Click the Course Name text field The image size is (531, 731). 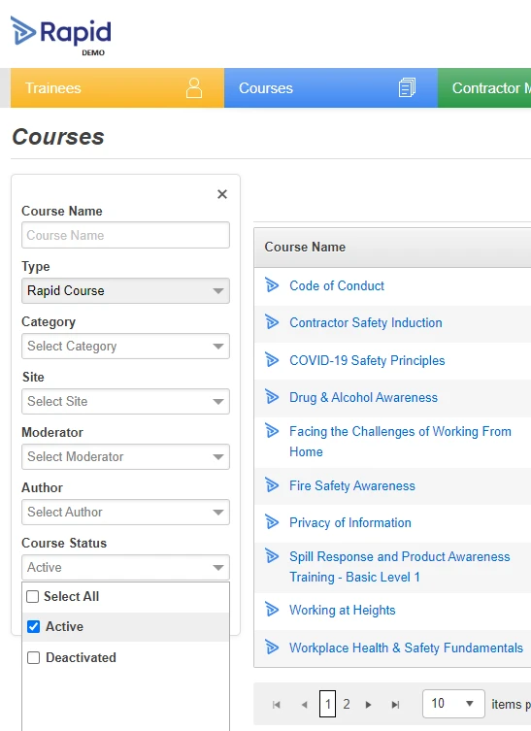pyautogui.click(x=125, y=235)
